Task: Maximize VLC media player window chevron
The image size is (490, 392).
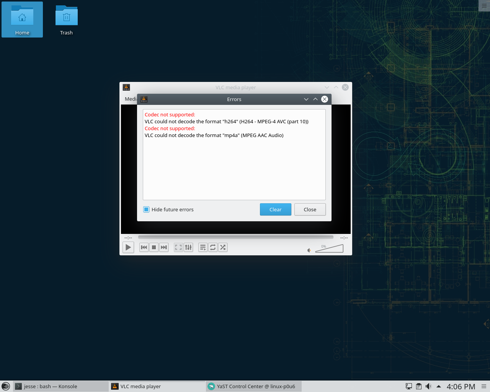Action: coord(336,87)
